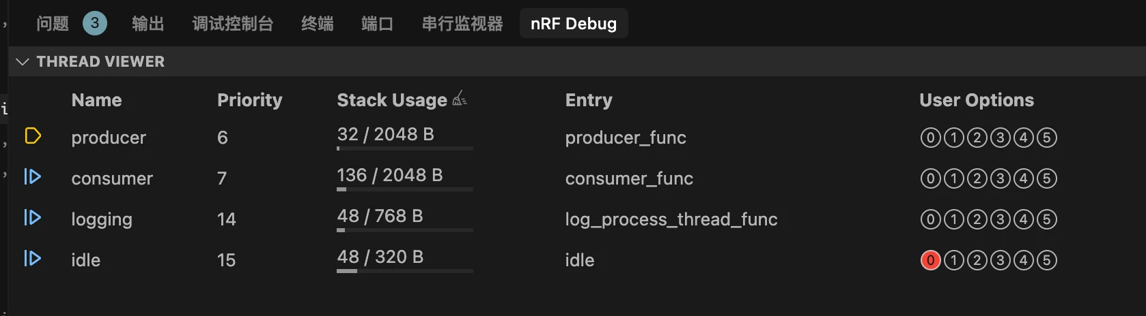
Task: Switch to the nRF Debug tab
Action: pyautogui.click(x=573, y=24)
